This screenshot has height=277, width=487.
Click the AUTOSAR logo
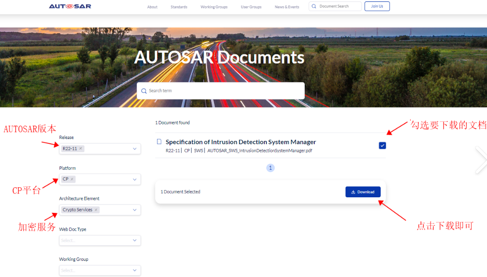tap(70, 6)
